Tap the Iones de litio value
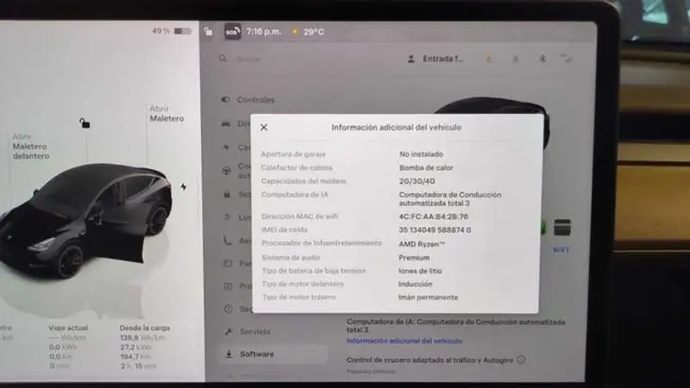This screenshot has width=690, height=388. pos(420,271)
